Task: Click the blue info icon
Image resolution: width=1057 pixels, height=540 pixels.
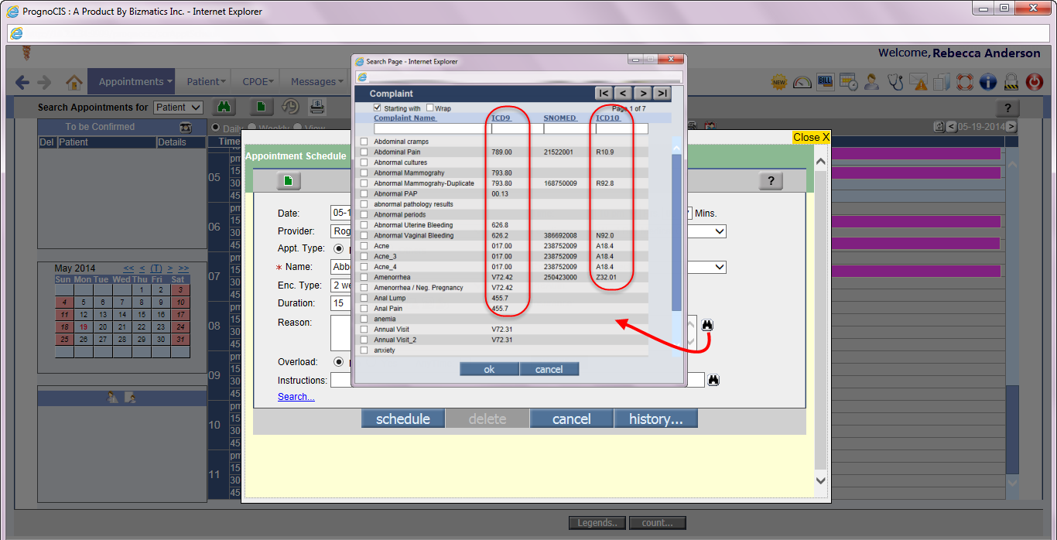Action: (988, 82)
